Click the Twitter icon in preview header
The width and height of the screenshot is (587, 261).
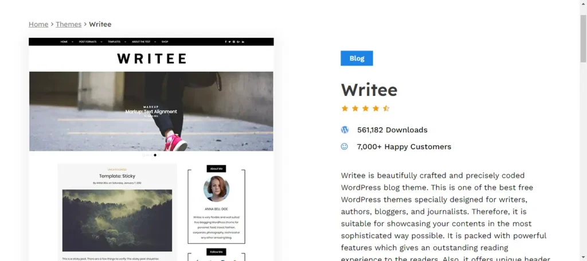pyautogui.click(x=229, y=42)
